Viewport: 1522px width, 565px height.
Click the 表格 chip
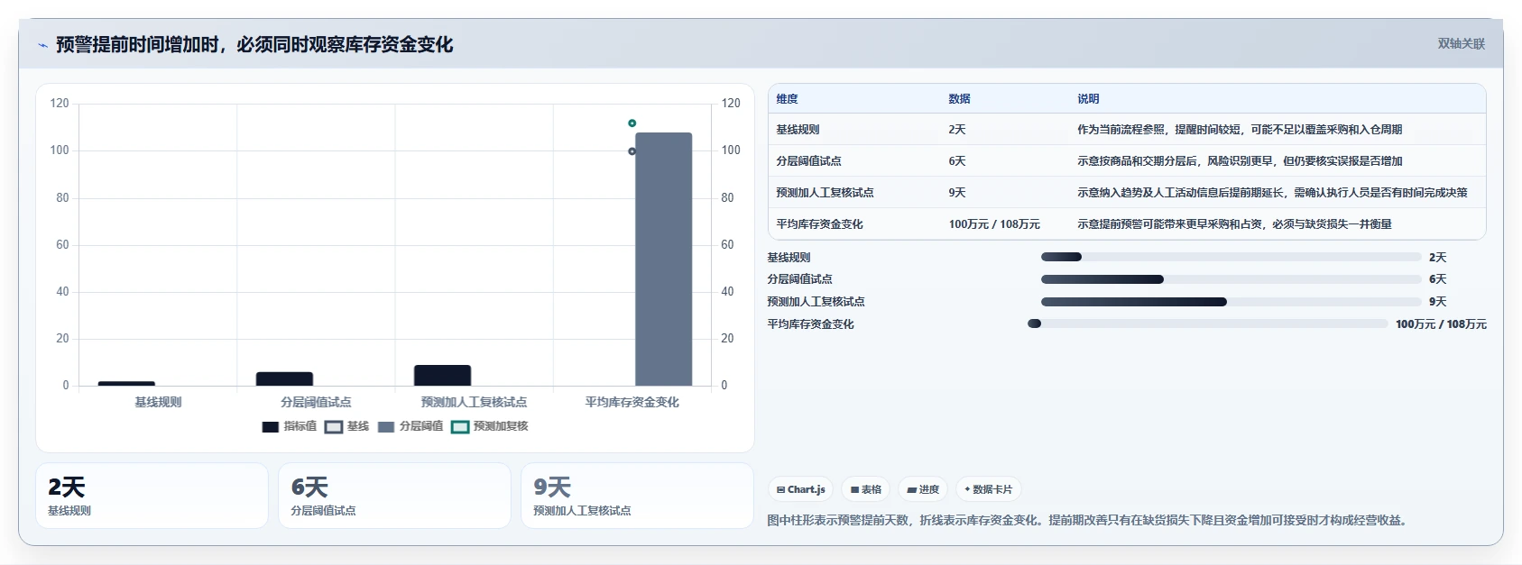pos(866,489)
